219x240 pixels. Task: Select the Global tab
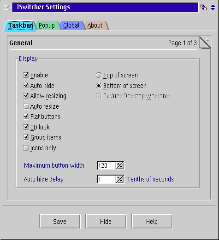point(71,25)
